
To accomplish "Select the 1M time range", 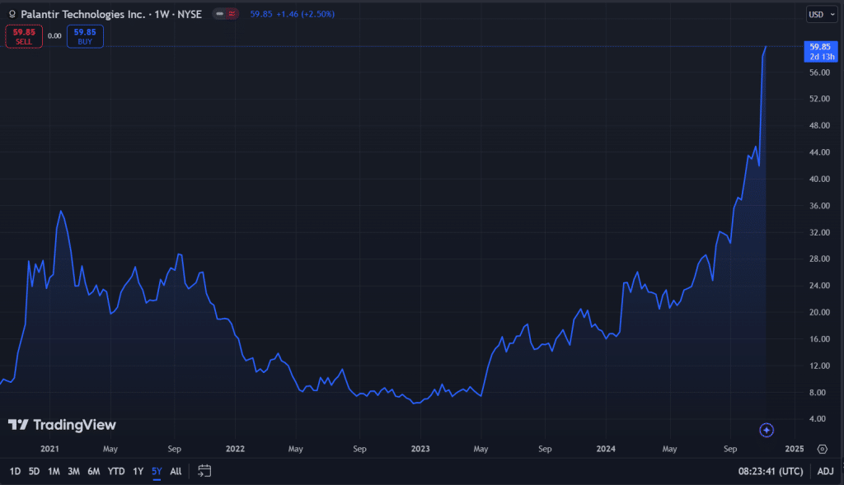I will [54, 472].
